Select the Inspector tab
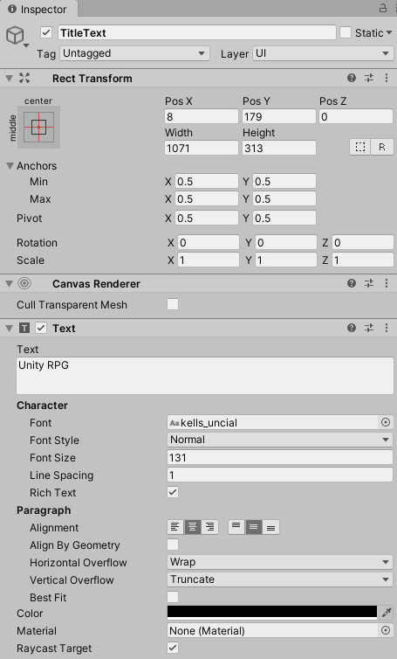The height and width of the screenshot is (659, 397). coord(38,9)
